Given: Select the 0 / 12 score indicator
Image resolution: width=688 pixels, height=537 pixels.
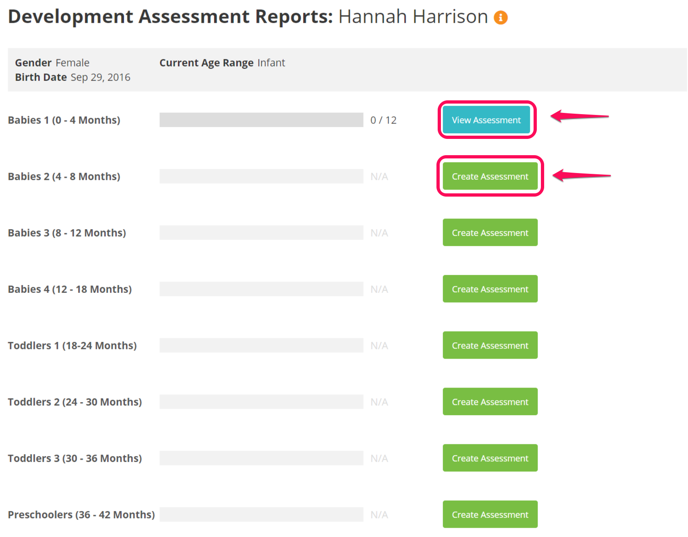Looking at the screenshot, I should 383,120.
